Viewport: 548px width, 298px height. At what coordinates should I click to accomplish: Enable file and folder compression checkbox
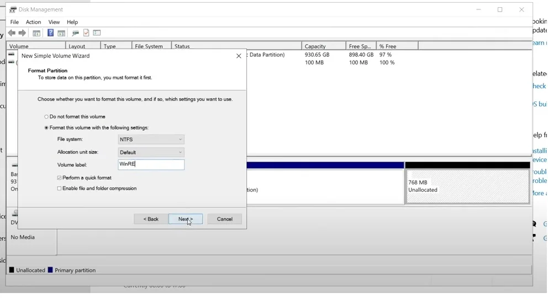[59, 188]
